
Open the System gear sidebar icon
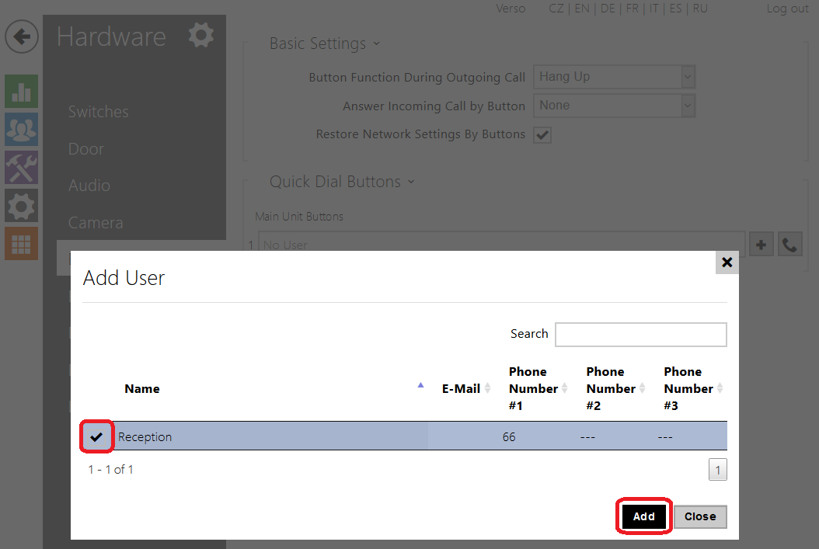pos(21,206)
